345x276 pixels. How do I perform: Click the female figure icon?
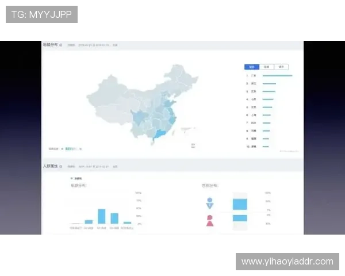pyautogui.click(x=210, y=221)
